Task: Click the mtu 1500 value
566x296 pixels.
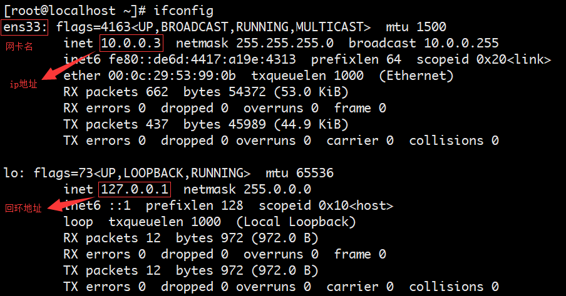Action: (416, 27)
